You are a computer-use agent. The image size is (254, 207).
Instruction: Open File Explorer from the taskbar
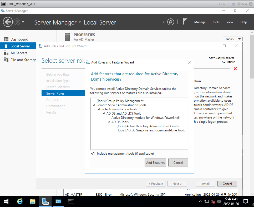[x=32, y=201]
